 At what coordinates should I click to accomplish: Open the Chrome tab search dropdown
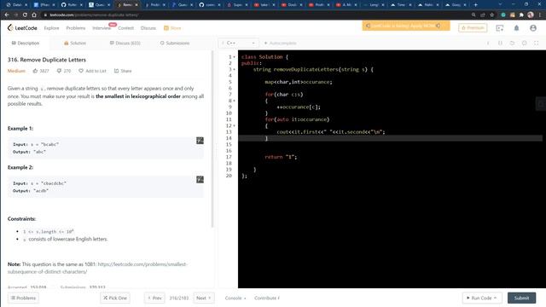tap(500, 5)
